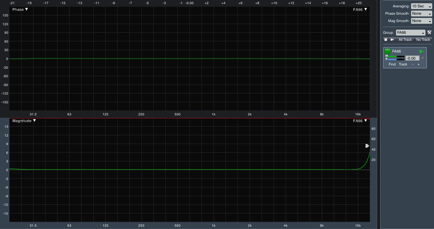The height and width of the screenshot is (229, 434).
Task: Open the Averaging dropdown set to 10 Sec
Action: click(421, 6)
